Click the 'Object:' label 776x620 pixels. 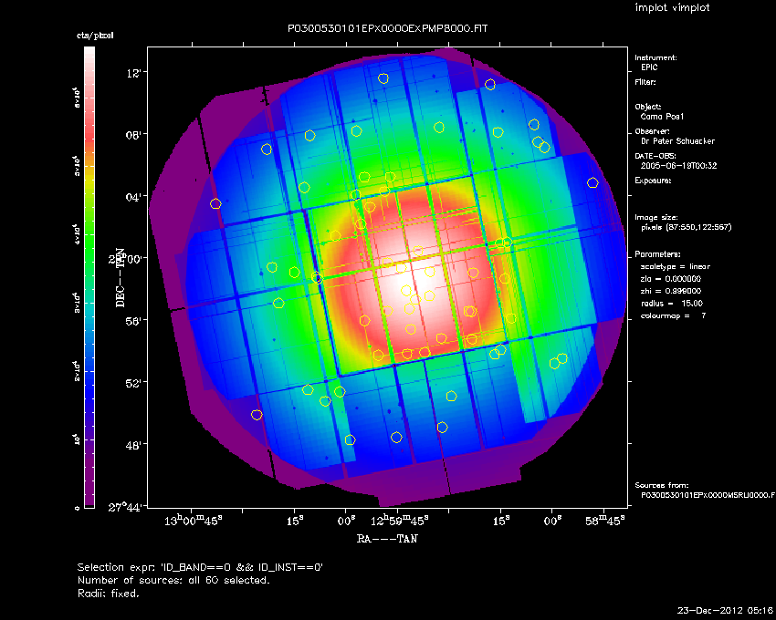[648, 107]
